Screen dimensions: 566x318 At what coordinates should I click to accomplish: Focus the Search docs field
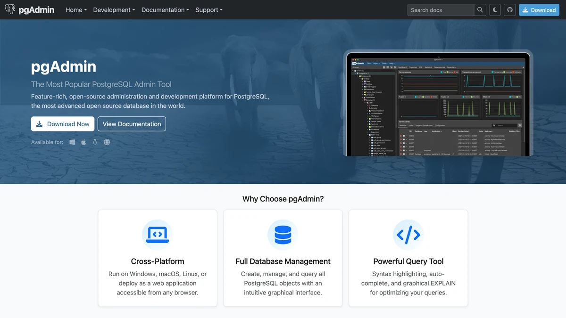441,10
